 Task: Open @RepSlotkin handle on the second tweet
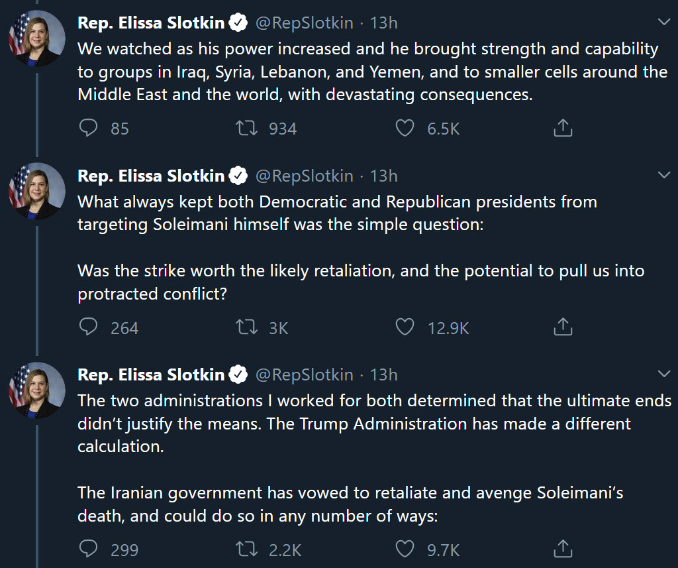(x=304, y=176)
